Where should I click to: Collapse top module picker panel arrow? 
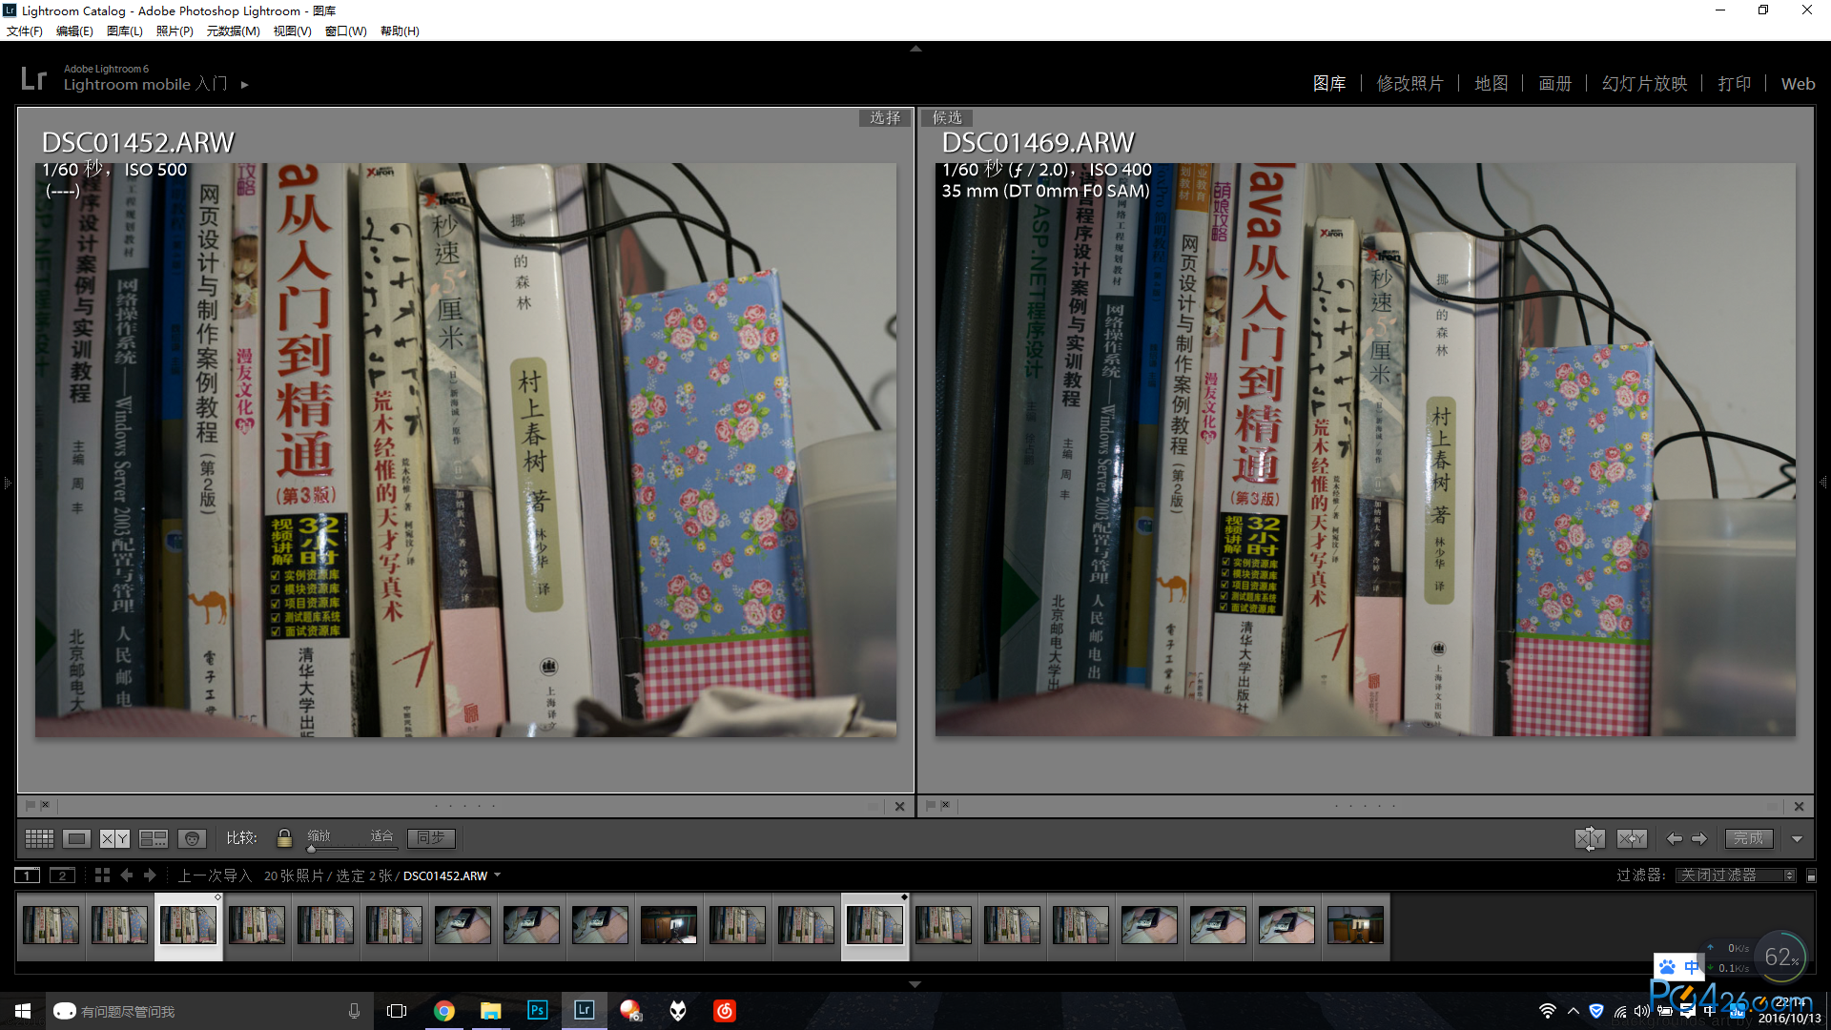coord(915,48)
